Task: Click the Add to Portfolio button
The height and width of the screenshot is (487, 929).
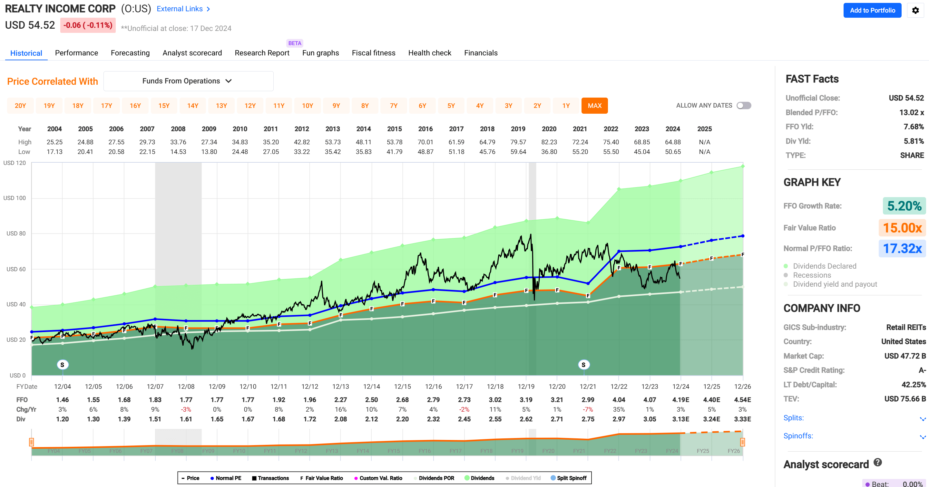Action: coord(872,10)
